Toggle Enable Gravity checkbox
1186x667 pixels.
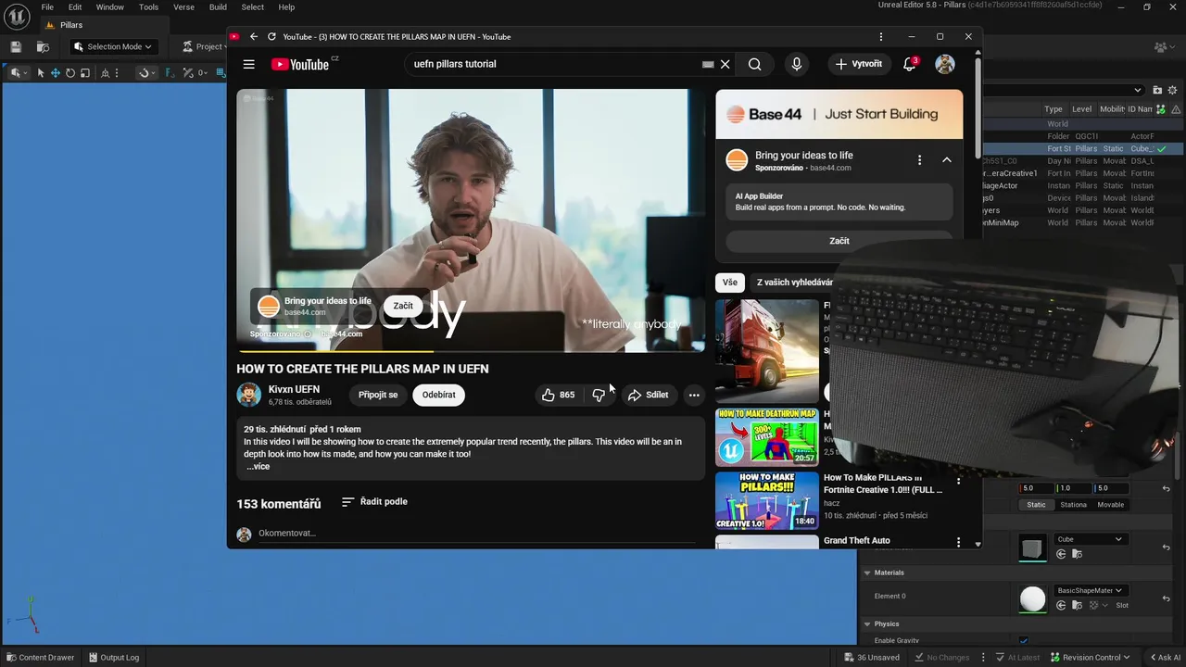point(1024,640)
